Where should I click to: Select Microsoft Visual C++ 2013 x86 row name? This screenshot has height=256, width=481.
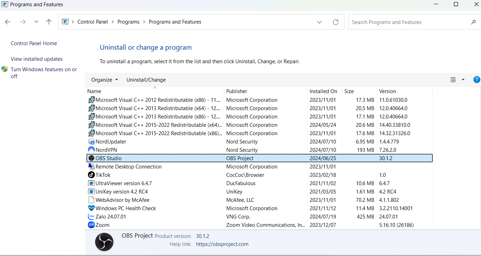(158, 117)
